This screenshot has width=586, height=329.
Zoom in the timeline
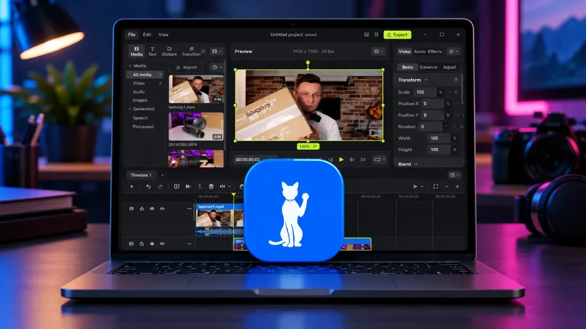pos(457,187)
